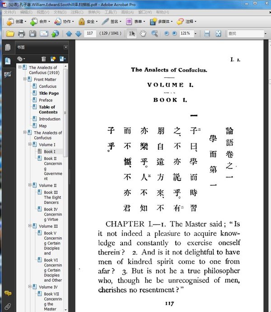271x312 pixels.
Task: Print the document with the printer icon
Action: pyautogui.click(x=21, y=33)
